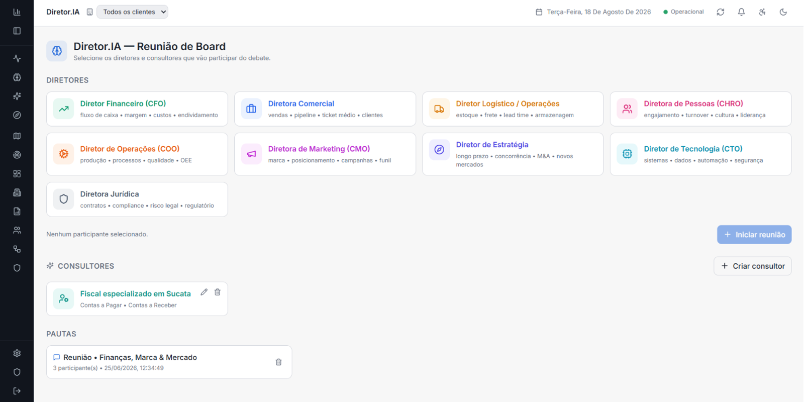804x402 pixels.
Task: Click the CONSULTORES section heading
Action: coord(86,266)
